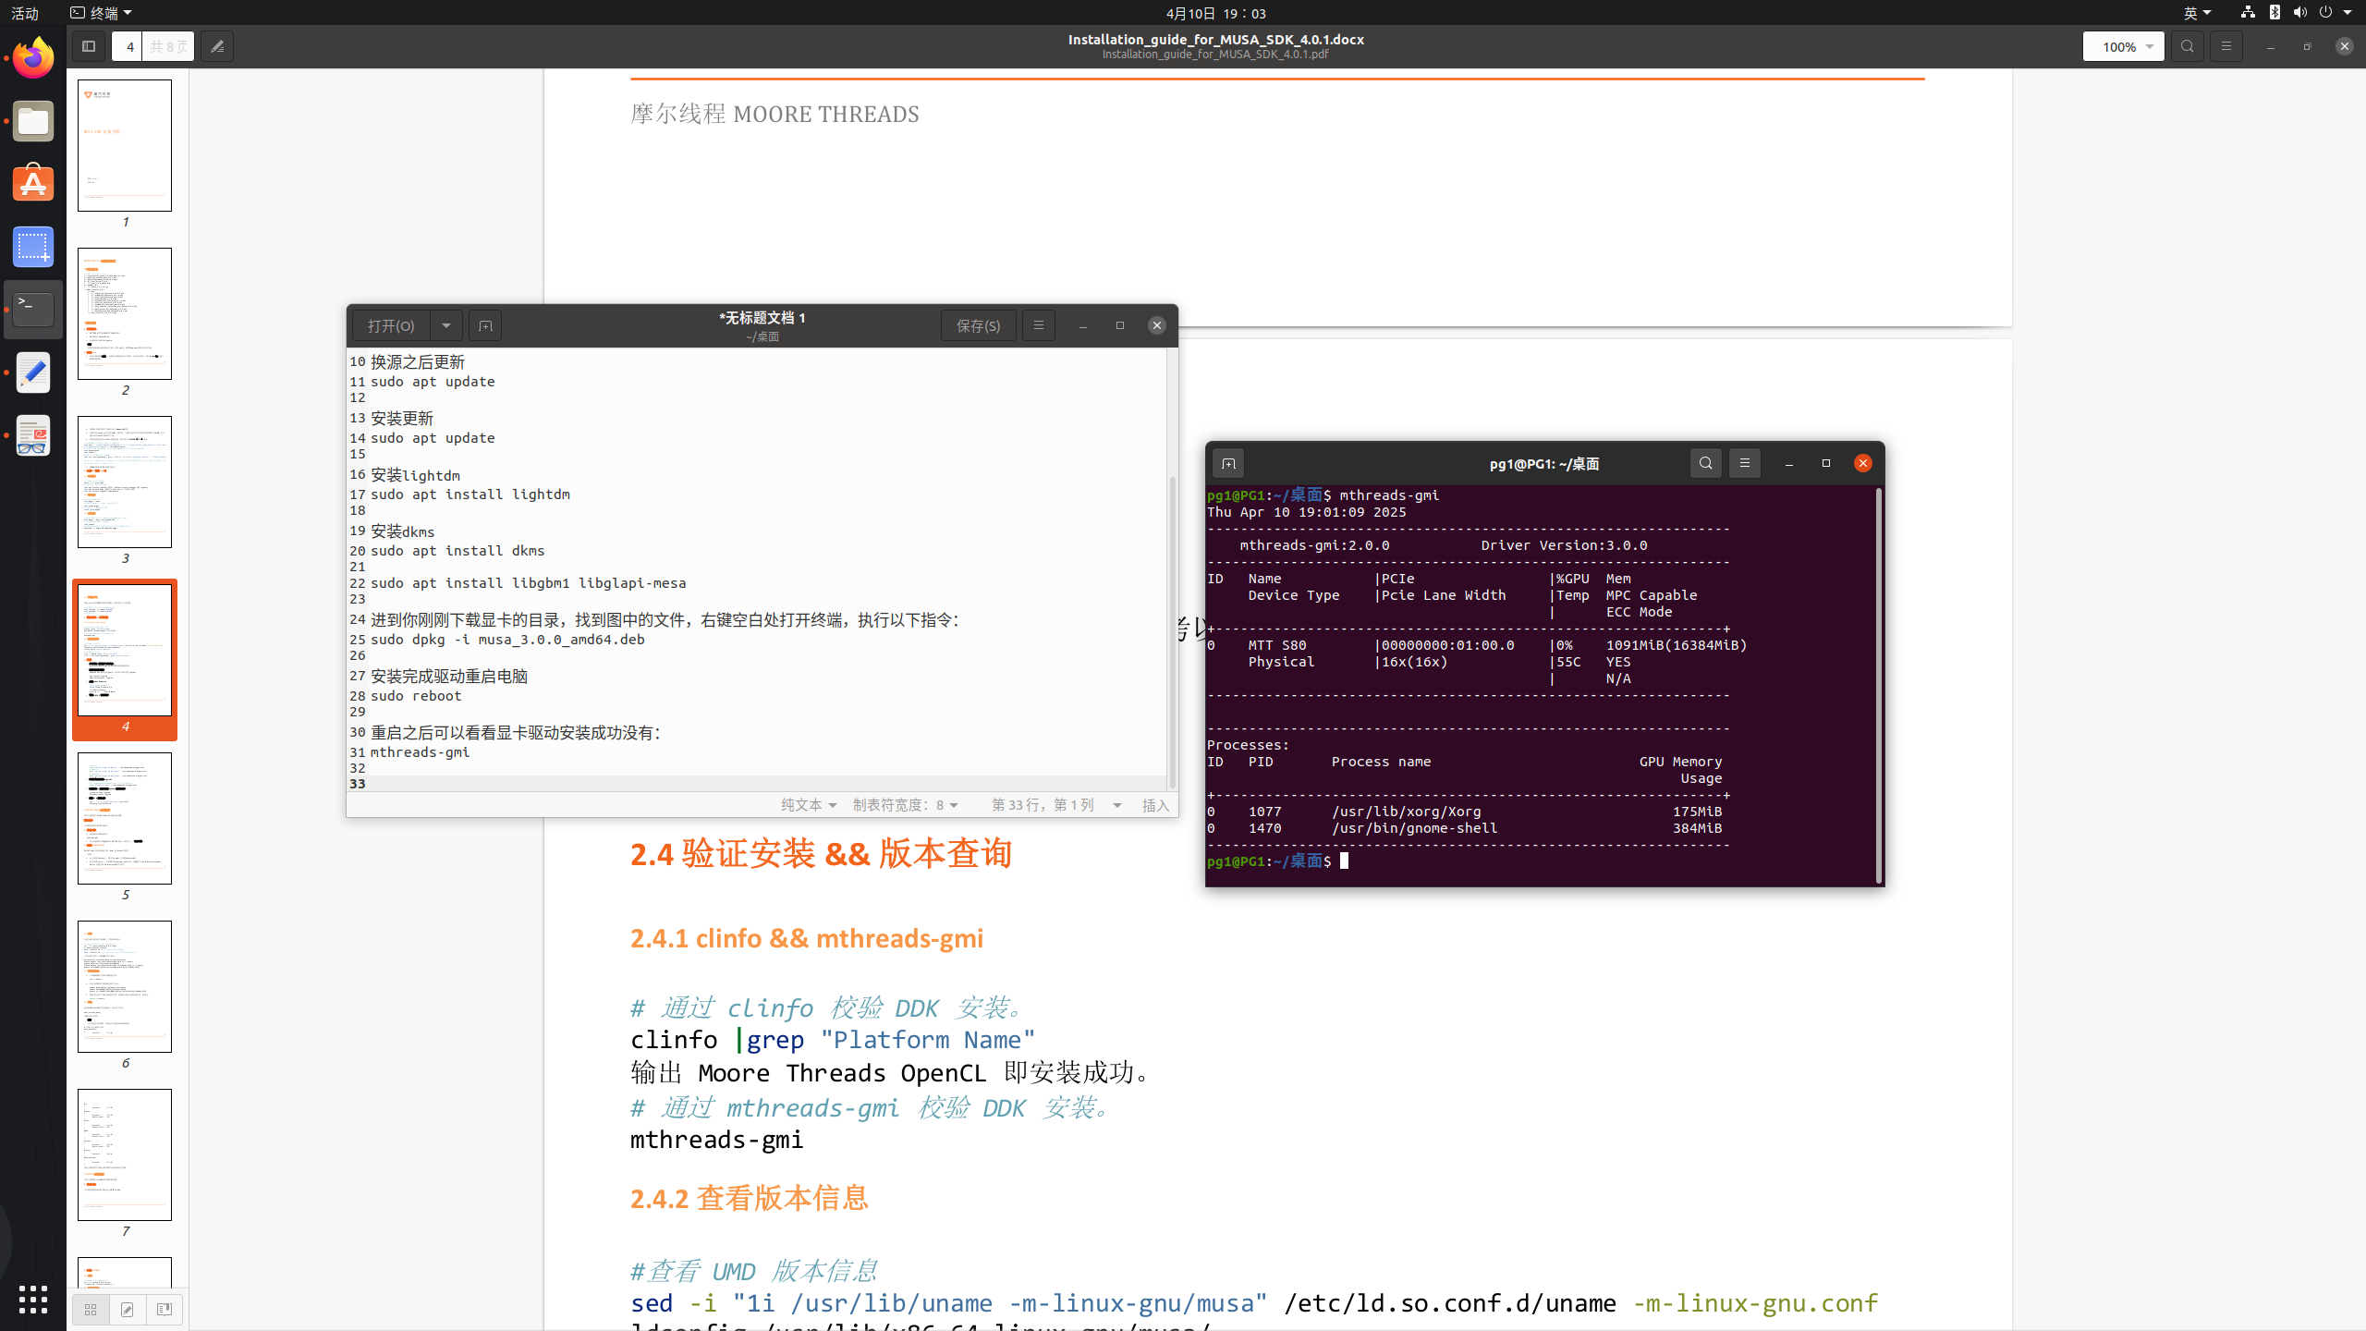Screen dimensions: 2366x1331
Task: Click line 31 mthreads-gmi text in editor
Action: [x=420, y=752]
